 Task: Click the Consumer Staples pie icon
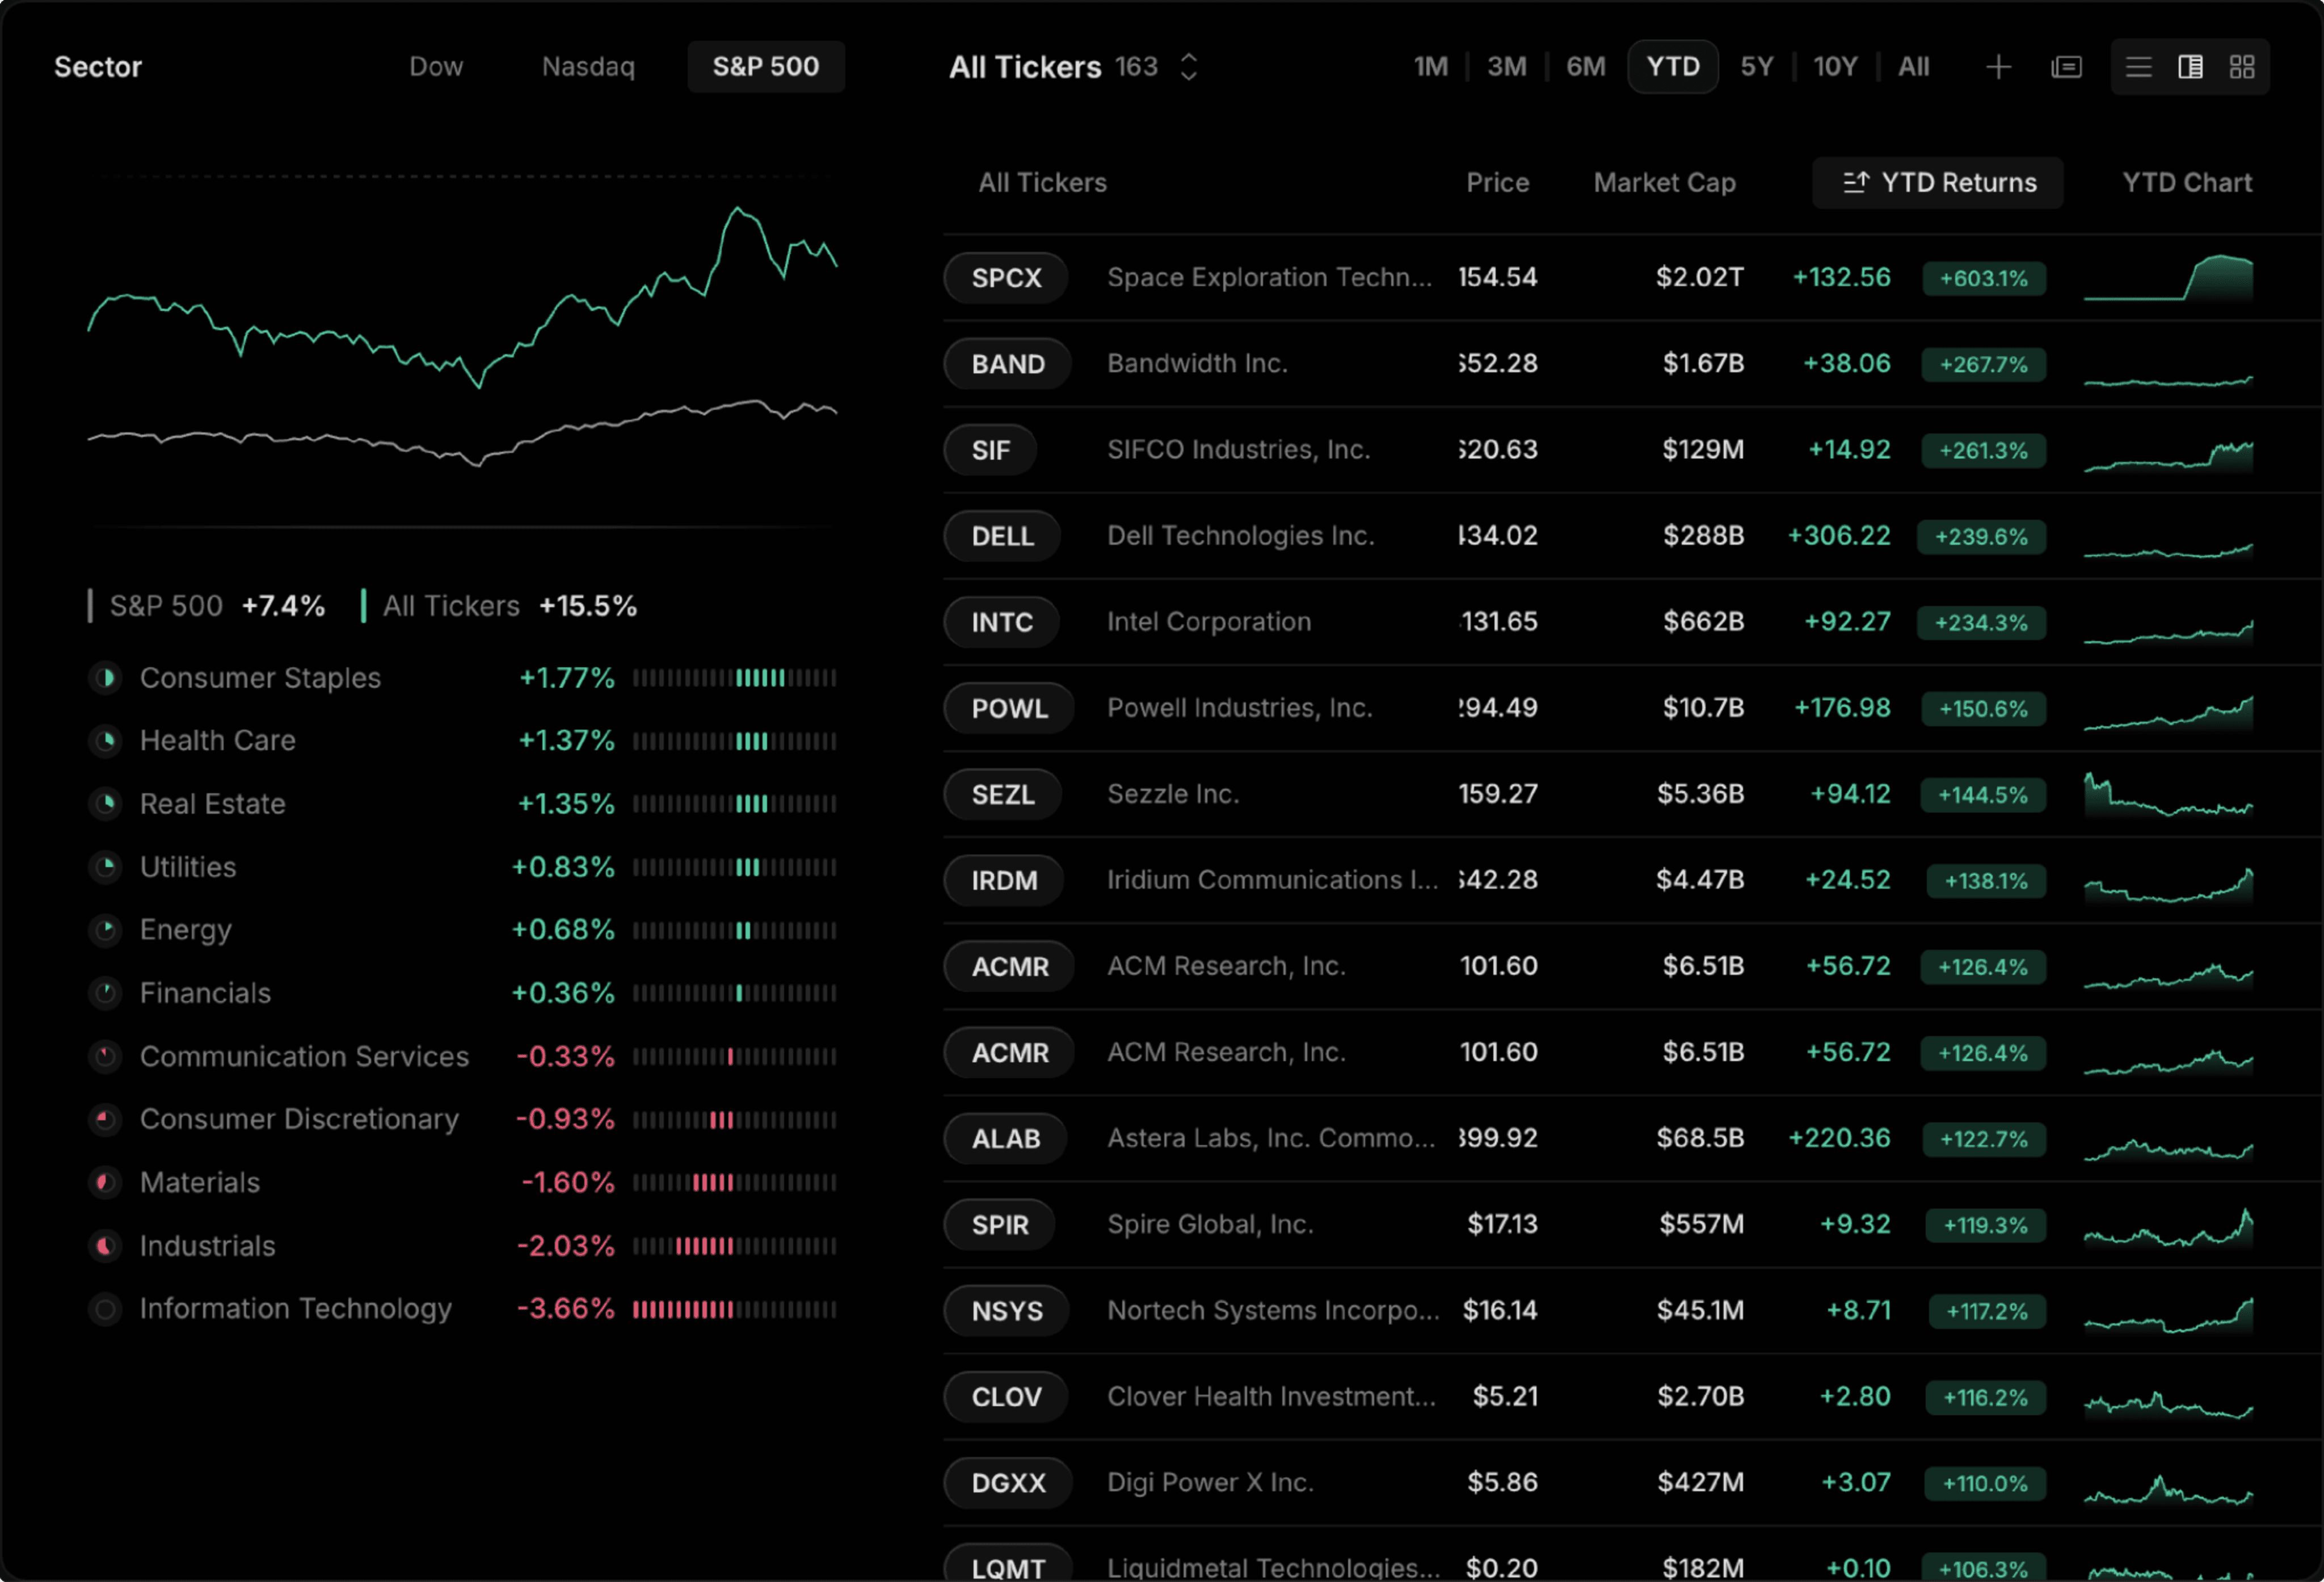click(x=105, y=678)
